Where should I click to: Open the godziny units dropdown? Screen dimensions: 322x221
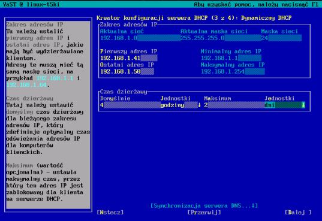pyautogui.click(x=180, y=105)
